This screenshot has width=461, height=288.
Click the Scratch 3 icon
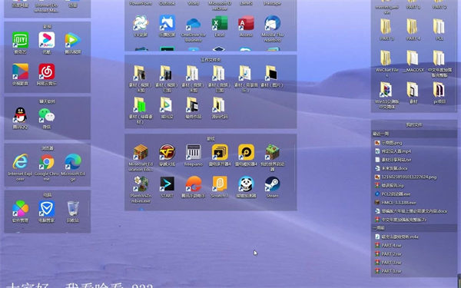pos(220,184)
